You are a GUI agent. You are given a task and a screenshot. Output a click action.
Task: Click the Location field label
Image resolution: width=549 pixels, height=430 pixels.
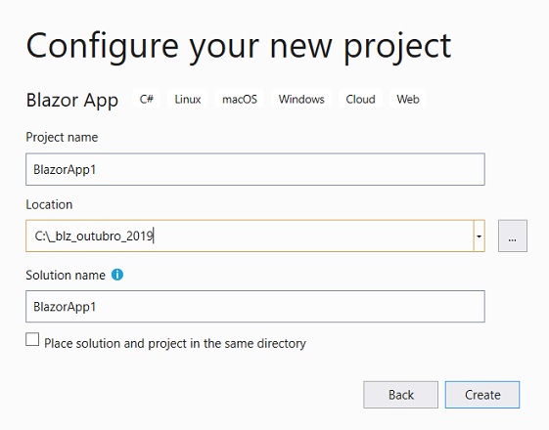[x=49, y=204]
